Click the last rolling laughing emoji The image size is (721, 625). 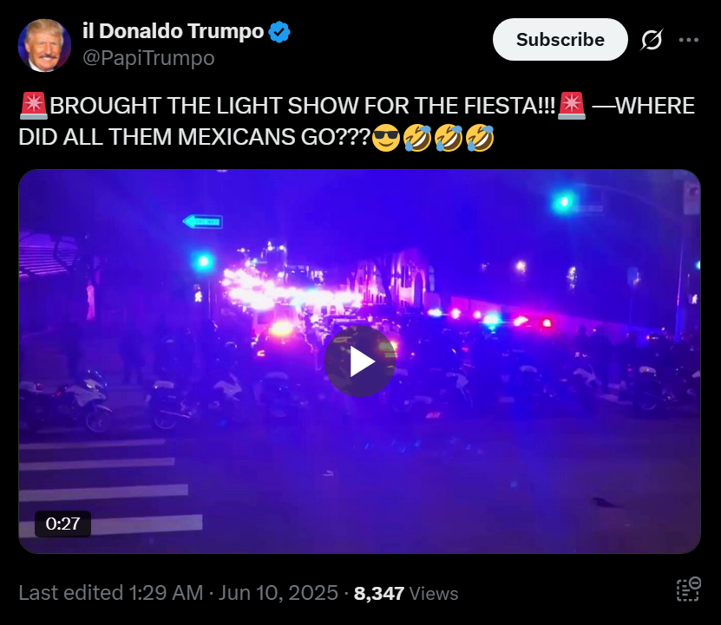point(480,138)
